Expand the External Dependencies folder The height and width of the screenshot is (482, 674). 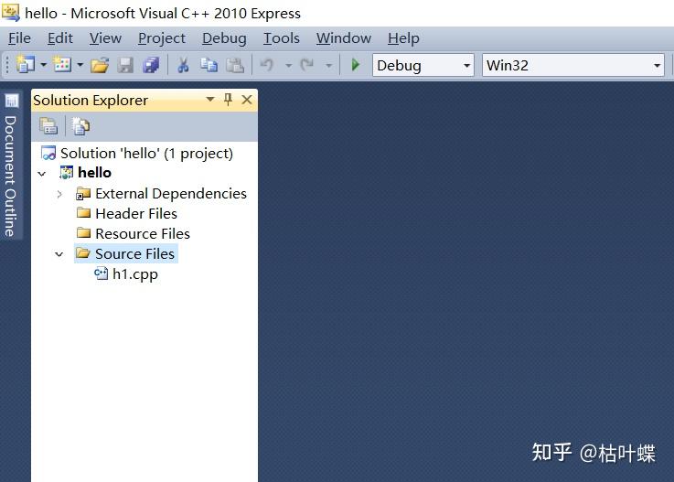click(x=59, y=194)
